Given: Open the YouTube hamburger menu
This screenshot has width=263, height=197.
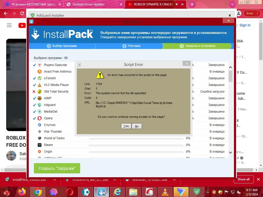Looking at the screenshot, I should 9,25.
